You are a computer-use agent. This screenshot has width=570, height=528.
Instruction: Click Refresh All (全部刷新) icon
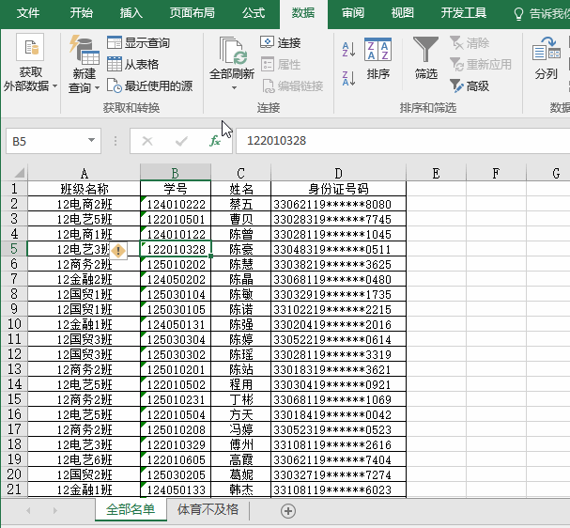click(233, 50)
